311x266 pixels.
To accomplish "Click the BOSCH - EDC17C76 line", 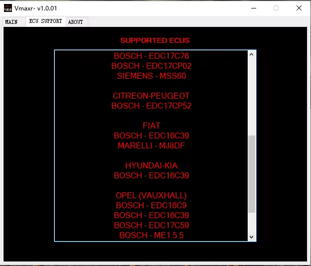I will click(x=152, y=56).
